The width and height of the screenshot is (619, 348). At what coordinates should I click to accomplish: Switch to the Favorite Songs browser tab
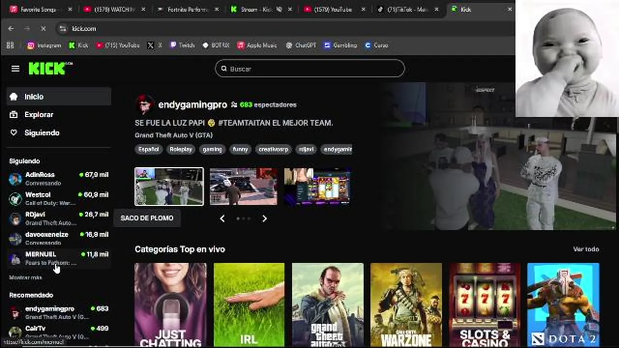click(41, 9)
